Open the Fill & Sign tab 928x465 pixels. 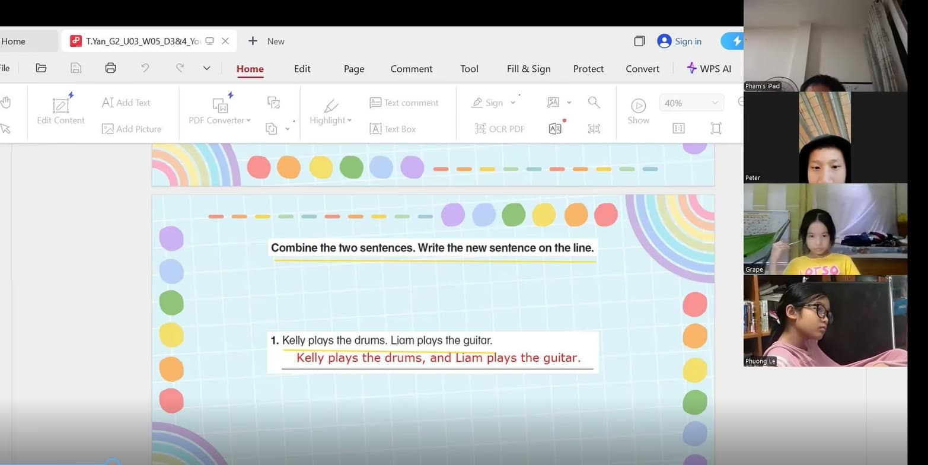528,69
